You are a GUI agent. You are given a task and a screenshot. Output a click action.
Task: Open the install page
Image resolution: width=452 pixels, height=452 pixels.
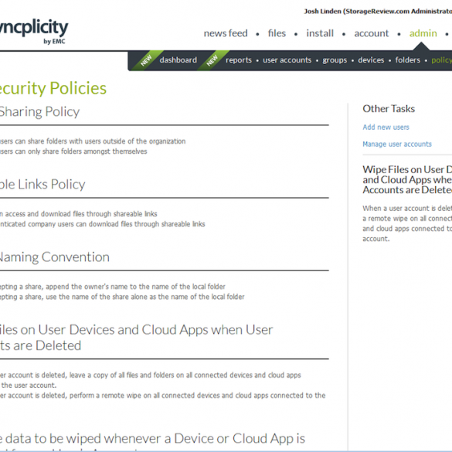[x=320, y=33]
